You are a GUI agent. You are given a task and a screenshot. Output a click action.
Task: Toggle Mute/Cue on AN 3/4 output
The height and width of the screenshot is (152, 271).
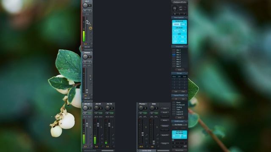[87, 113]
